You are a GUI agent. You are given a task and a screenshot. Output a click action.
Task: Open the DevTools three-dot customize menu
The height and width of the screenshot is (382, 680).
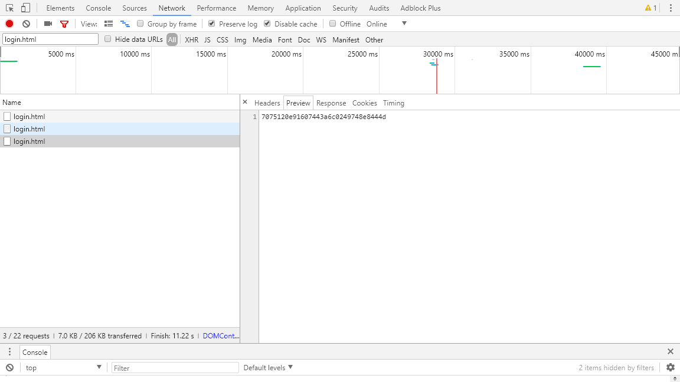coord(671,8)
